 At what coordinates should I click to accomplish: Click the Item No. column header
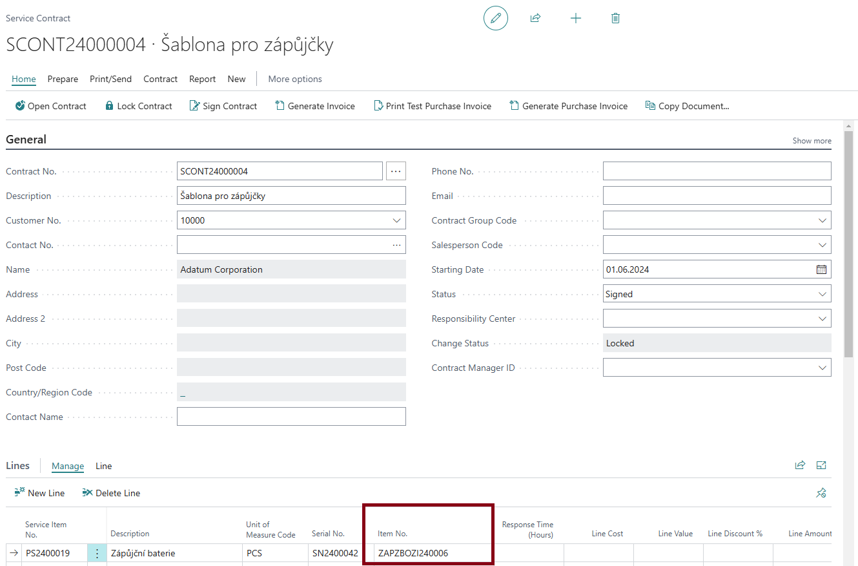[393, 534]
